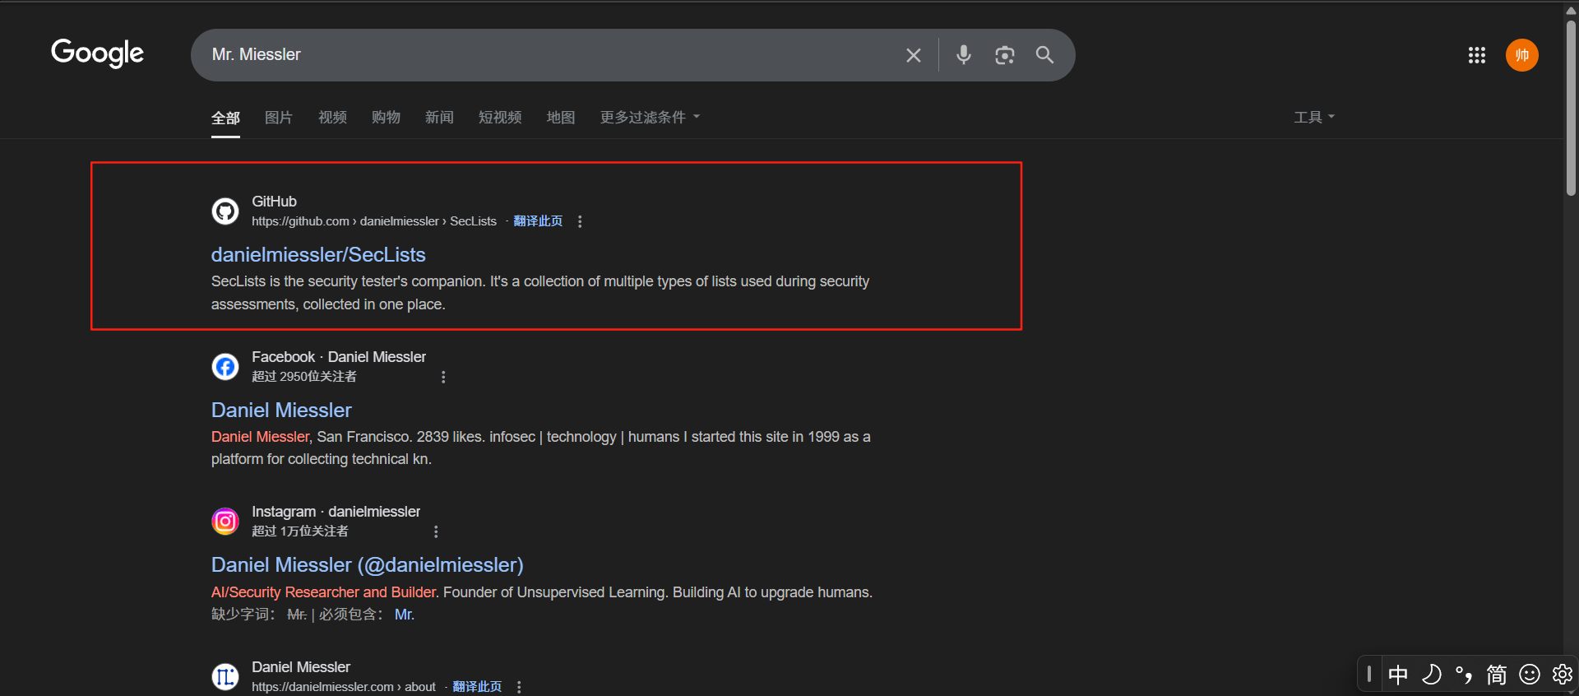Viewport: 1579px width, 696px height.
Task: Switch to the 新闻 tab
Action: [439, 118]
